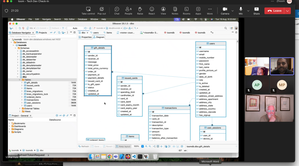Image resolution: width=299 pixels, height=166 pixels.
Task: Open the Apps panel
Action: [x=198, y=11]
